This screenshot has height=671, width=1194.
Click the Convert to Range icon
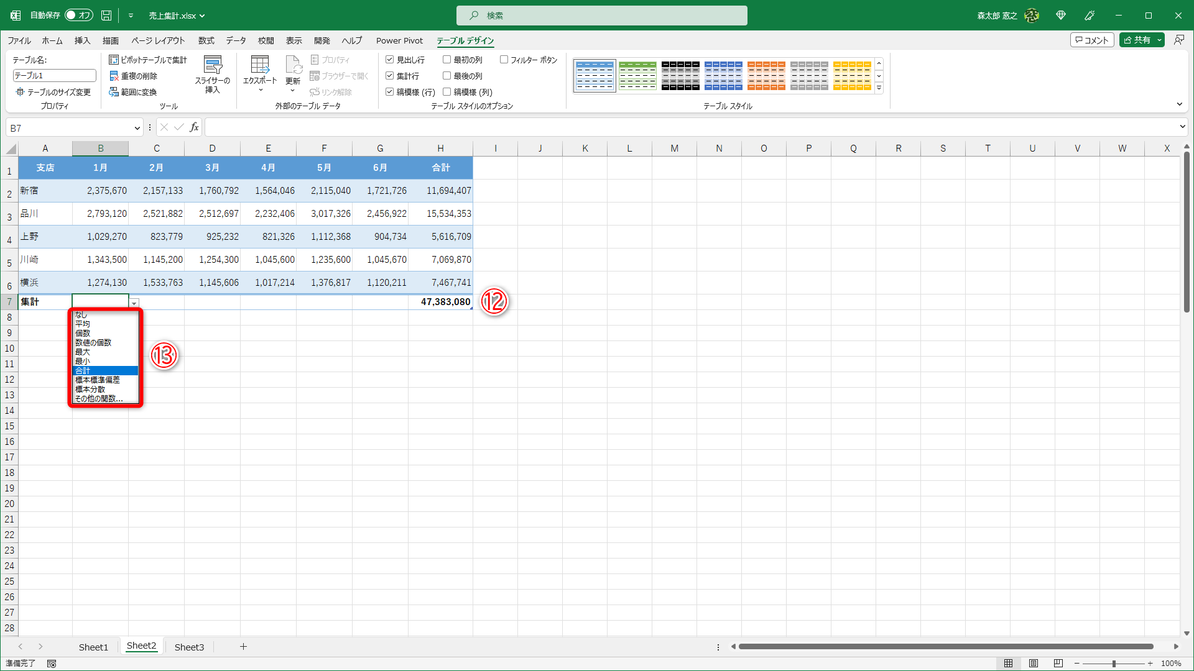114,92
